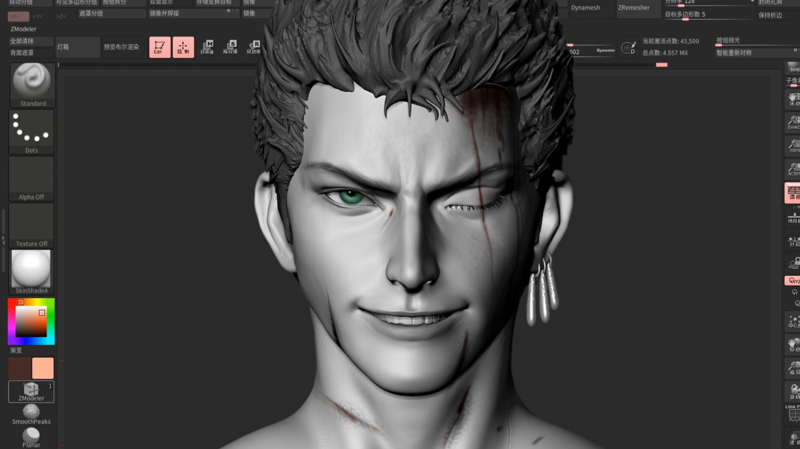The image size is (800, 449).
Task: Click the ZRemesher button
Action: click(638, 8)
